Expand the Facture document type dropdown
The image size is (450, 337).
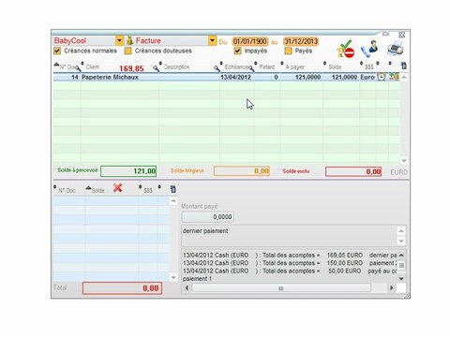tap(212, 40)
